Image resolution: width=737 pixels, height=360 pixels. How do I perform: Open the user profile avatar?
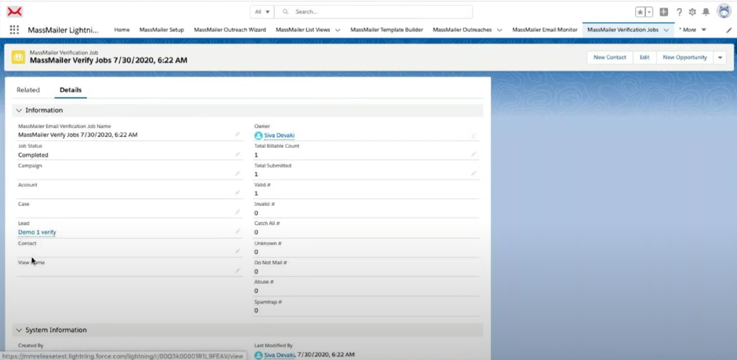pos(724,11)
